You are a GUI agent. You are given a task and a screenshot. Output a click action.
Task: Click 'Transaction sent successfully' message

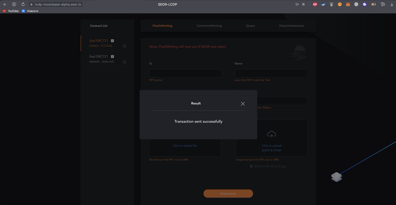[x=198, y=122]
